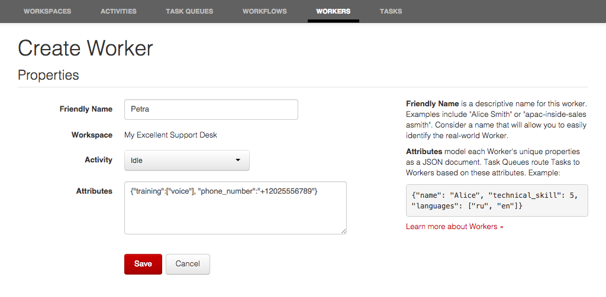
Task: Open the Activity dropdown showing Idle
Action: (x=186, y=160)
